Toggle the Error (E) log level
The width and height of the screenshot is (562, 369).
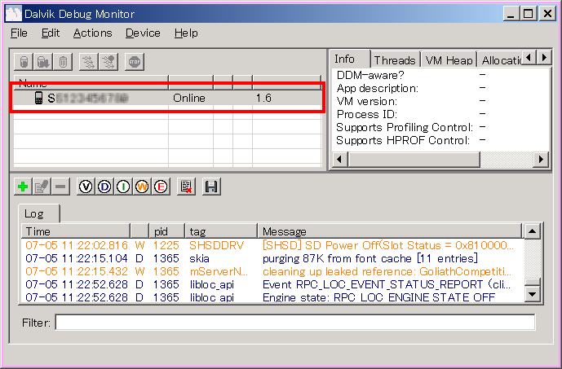[161, 187]
